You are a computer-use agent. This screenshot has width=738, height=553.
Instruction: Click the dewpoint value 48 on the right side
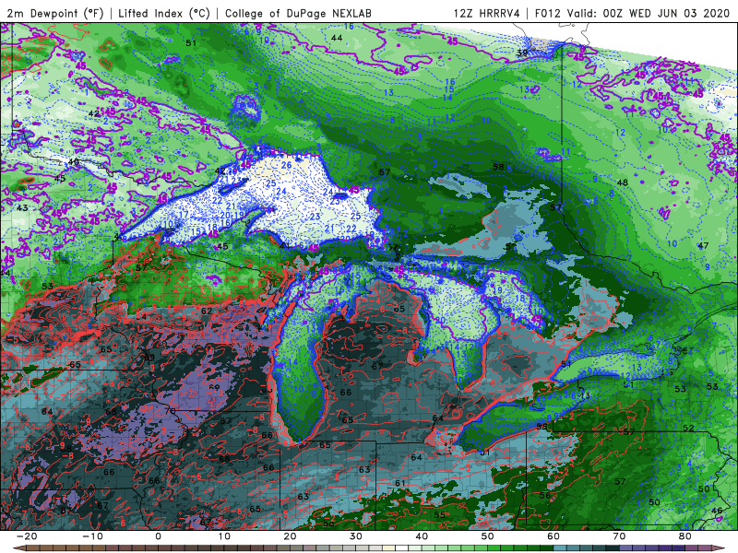pyautogui.click(x=622, y=182)
